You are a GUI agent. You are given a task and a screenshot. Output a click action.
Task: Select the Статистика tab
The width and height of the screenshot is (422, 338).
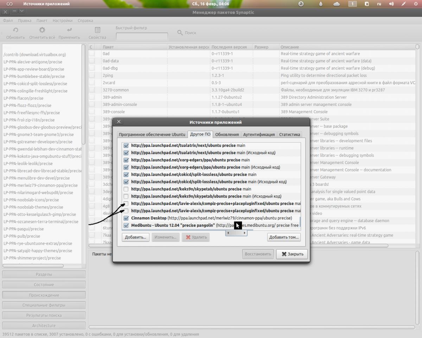(289, 134)
